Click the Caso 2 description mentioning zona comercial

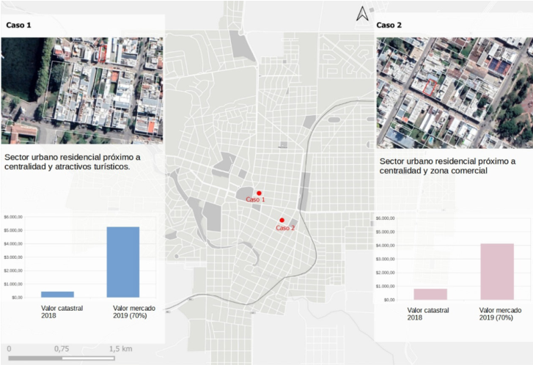pyautogui.click(x=447, y=166)
